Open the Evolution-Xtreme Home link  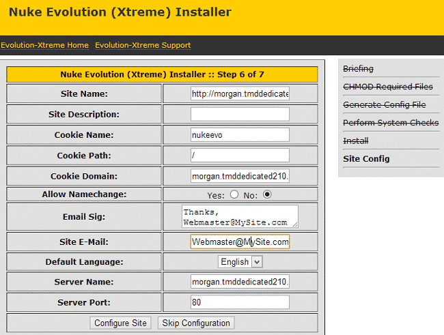44,45
